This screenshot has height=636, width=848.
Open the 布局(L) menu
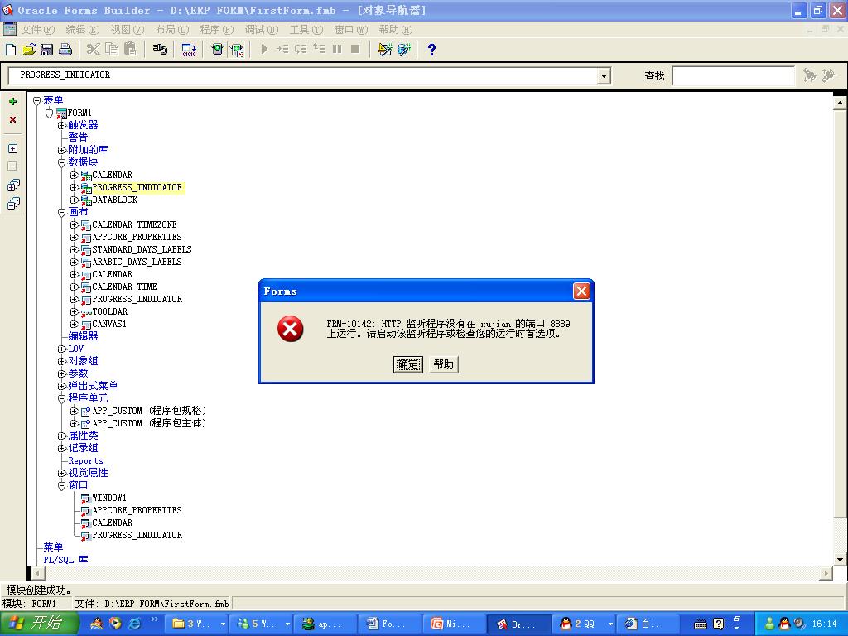[172, 29]
